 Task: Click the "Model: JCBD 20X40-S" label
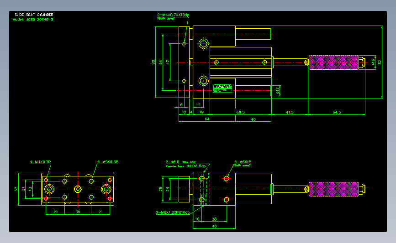click(33, 20)
